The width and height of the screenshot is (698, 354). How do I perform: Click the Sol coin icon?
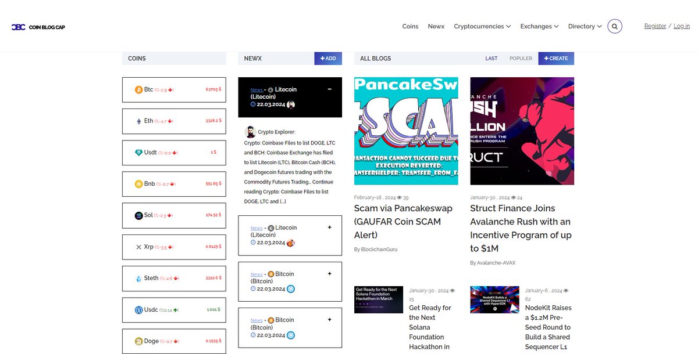pos(138,215)
